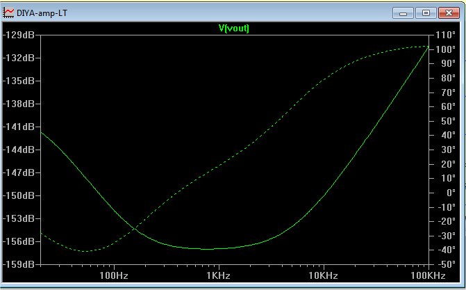
Task: Click the -156dB magnitude axis label
Action: 19,241
